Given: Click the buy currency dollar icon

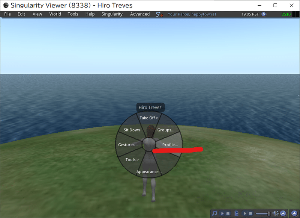Looking at the screenshot, I should click(x=264, y=14).
